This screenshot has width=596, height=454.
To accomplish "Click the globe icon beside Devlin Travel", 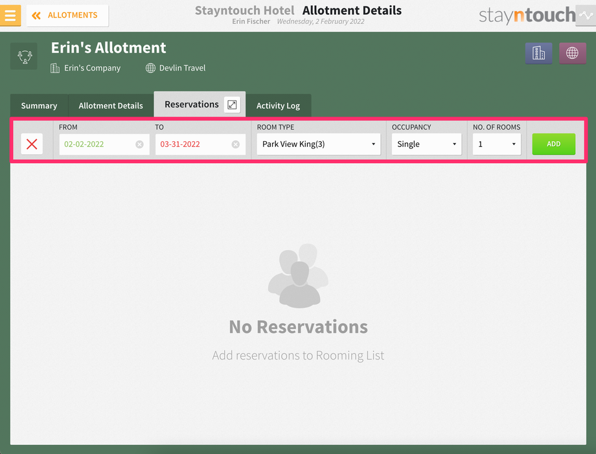I will coord(150,68).
